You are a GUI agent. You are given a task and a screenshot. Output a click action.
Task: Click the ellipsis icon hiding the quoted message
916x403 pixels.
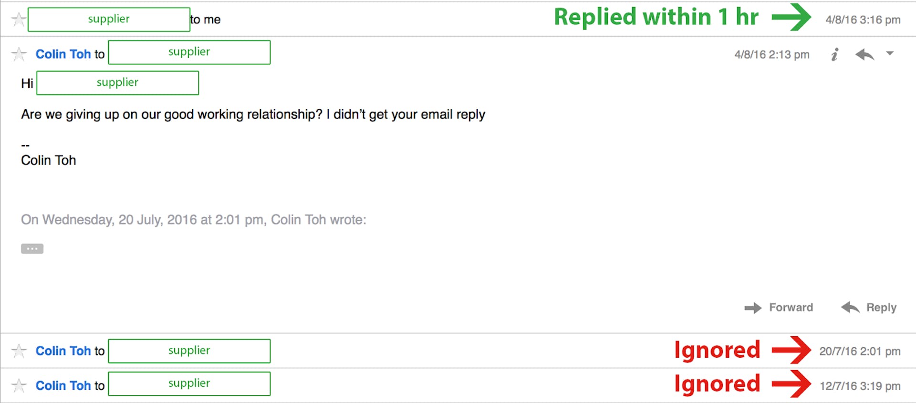tap(31, 248)
